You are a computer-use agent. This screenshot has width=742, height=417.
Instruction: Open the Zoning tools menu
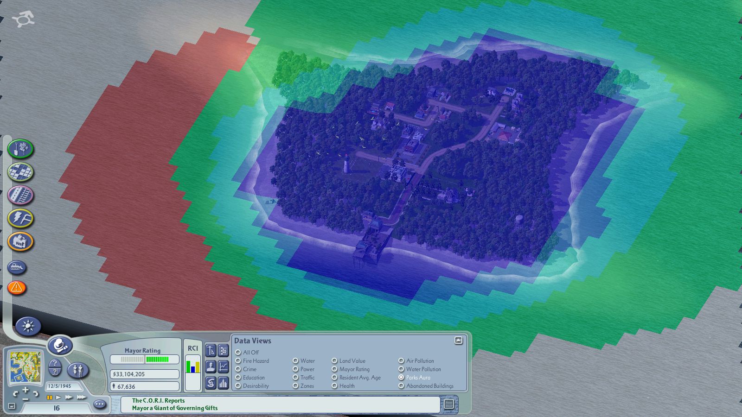coord(20,172)
